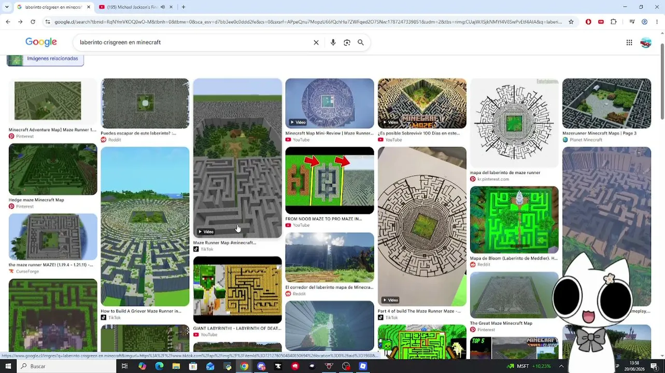Start a voice search with the microphone

(x=333, y=42)
